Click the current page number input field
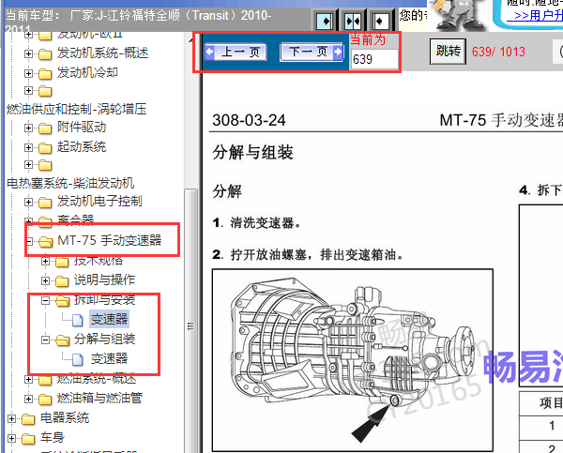This screenshot has height=453, width=563. coord(373,58)
